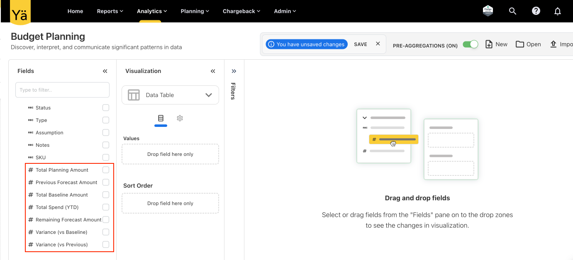Viewport: 573px width, 260px height.
Task: Expand the Filters panel
Action: point(234,71)
